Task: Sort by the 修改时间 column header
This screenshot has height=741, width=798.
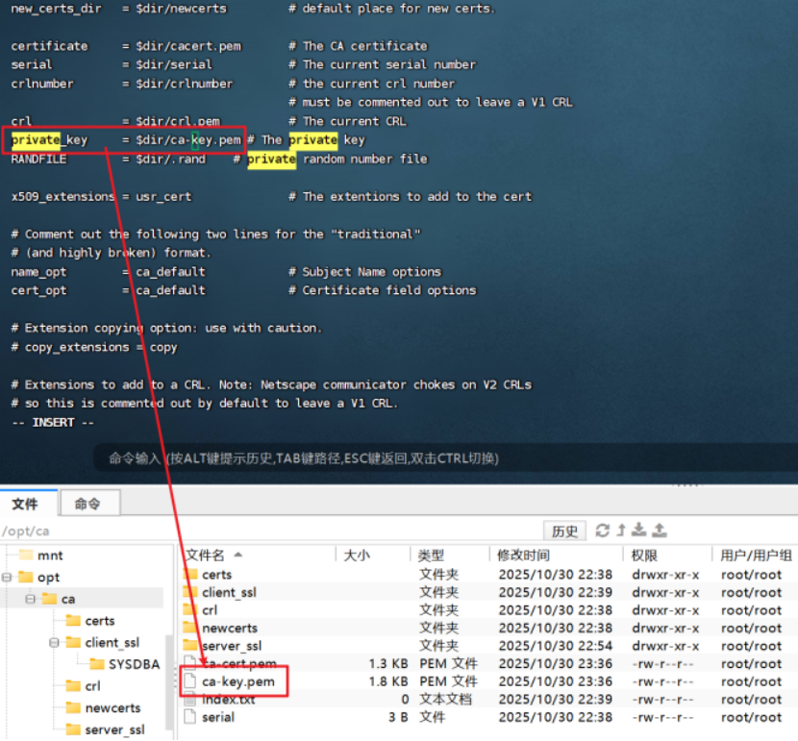Action: coord(557,555)
